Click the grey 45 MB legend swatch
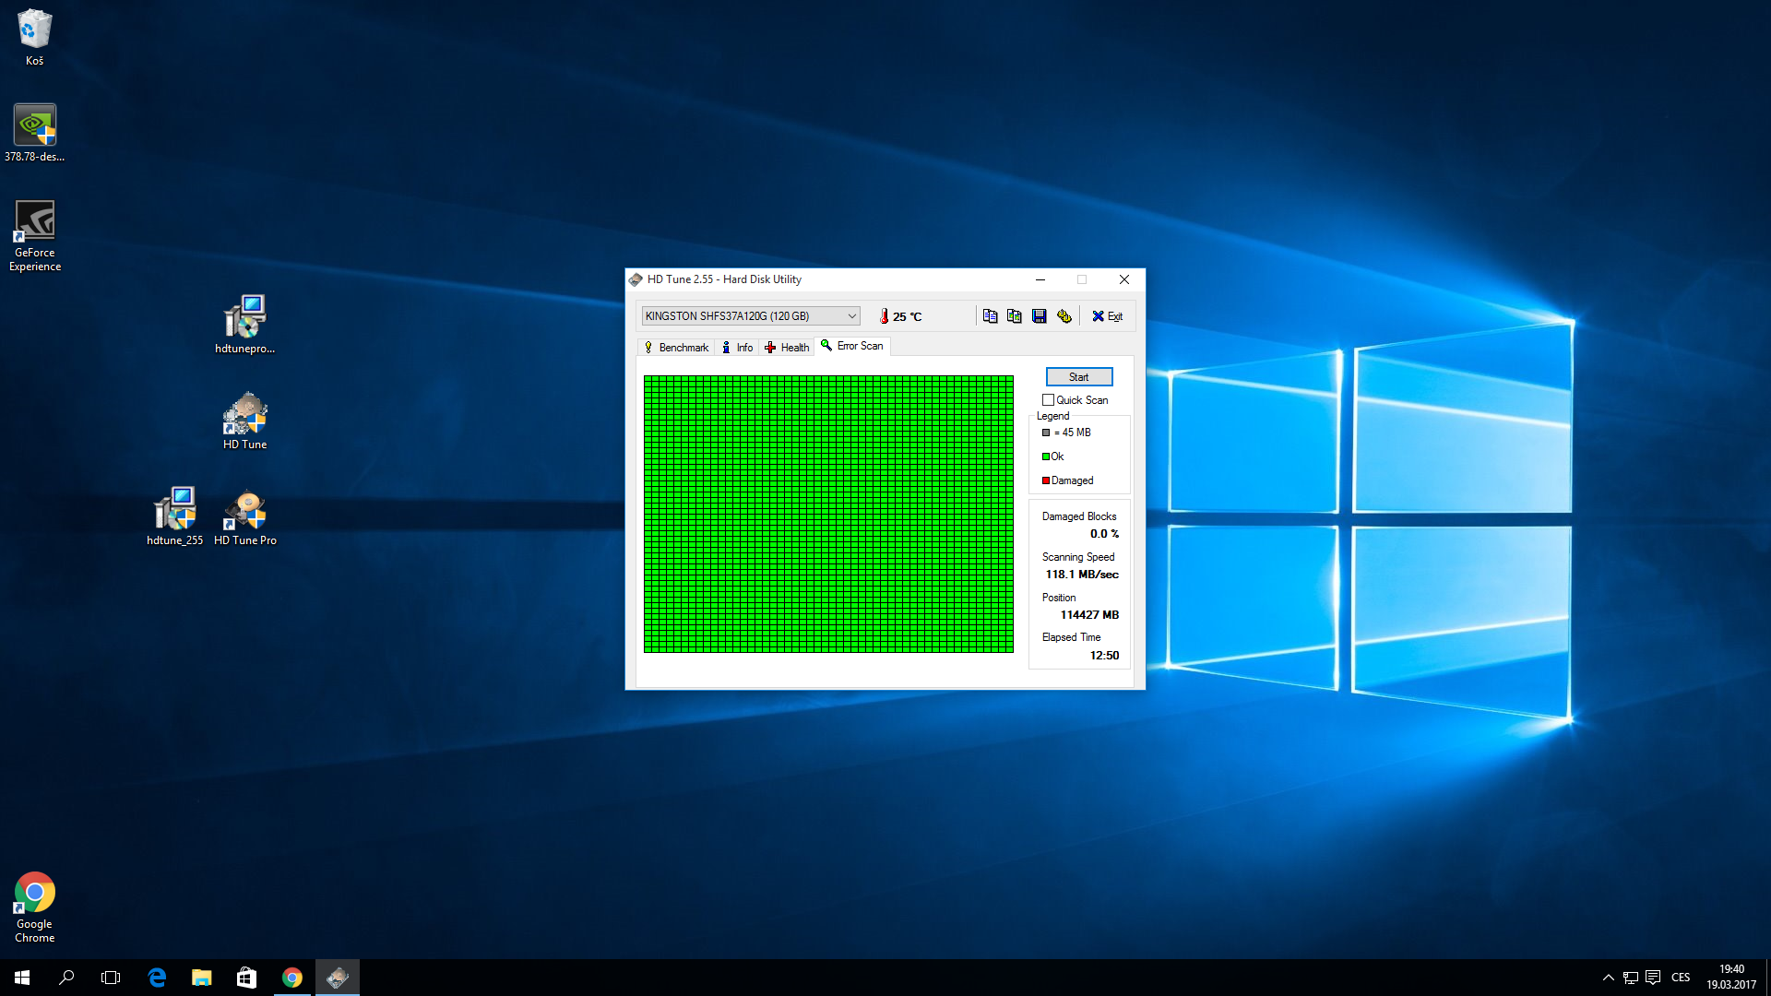This screenshot has width=1771, height=996. pyautogui.click(x=1046, y=433)
